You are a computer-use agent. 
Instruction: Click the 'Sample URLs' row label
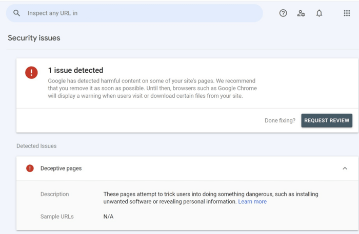[x=57, y=217]
